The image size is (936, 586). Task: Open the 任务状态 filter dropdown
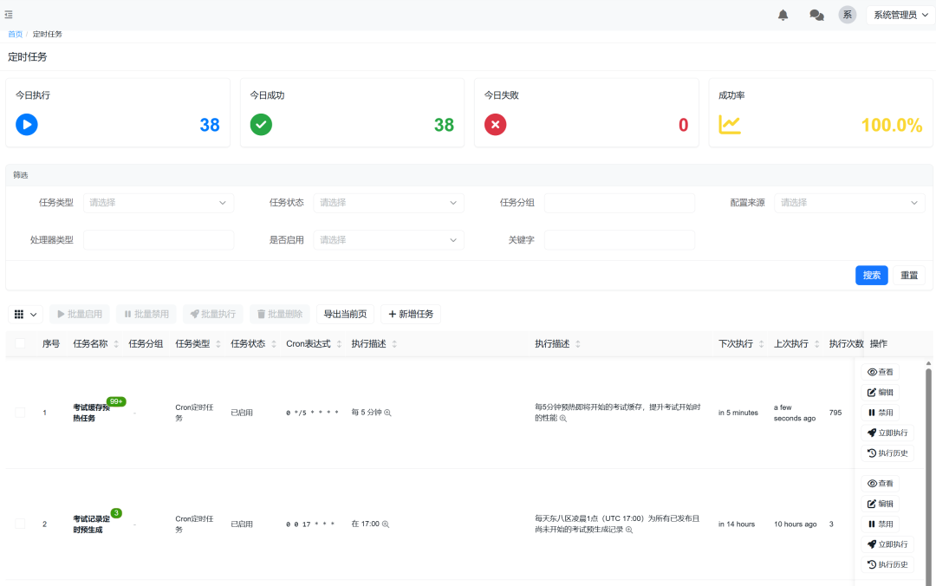click(388, 203)
